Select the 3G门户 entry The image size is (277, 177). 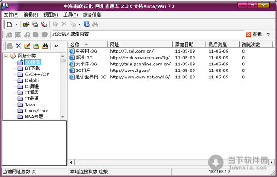pyautogui.click(x=83, y=71)
